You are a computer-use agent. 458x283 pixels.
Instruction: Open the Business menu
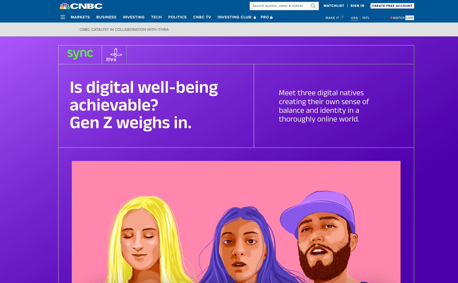106,17
